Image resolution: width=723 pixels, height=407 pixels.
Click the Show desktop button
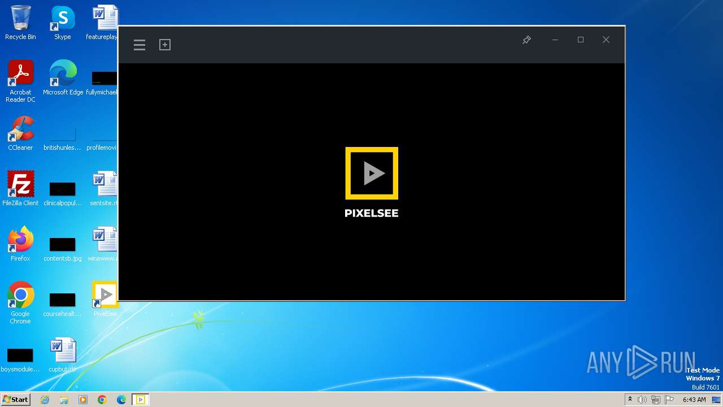[717, 400]
